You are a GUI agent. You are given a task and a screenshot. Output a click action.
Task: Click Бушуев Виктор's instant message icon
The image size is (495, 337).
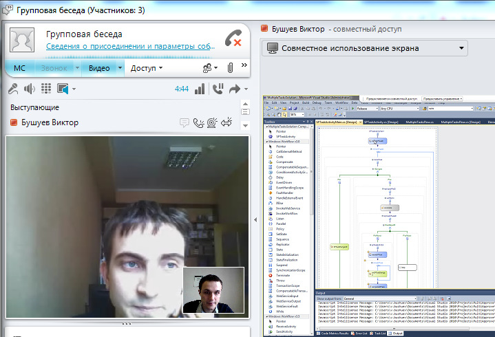185,122
